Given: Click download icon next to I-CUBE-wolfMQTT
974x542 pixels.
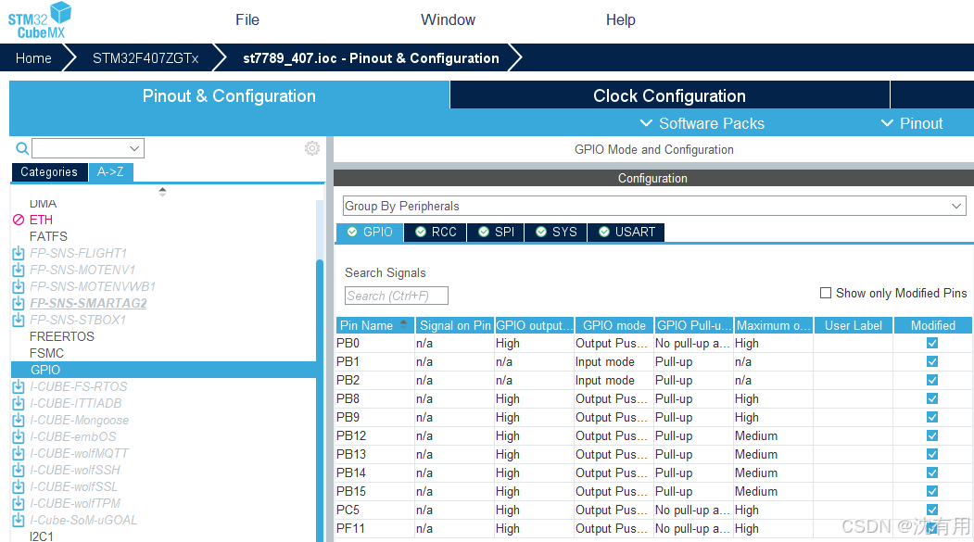Looking at the screenshot, I should tap(19, 454).
